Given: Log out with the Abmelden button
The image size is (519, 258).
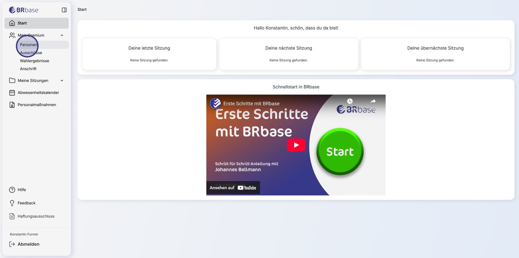Looking at the screenshot, I should click(x=29, y=244).
